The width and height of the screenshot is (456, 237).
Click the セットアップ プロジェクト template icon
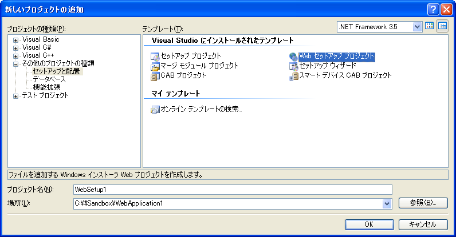[155, 57]
